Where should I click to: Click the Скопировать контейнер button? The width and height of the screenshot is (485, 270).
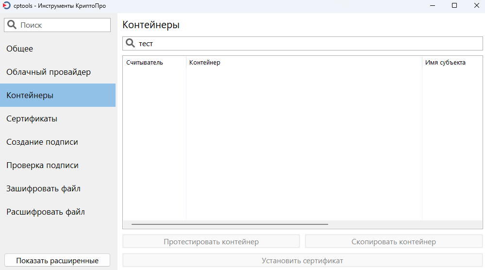pyautogui.click(x=394, y=241)
